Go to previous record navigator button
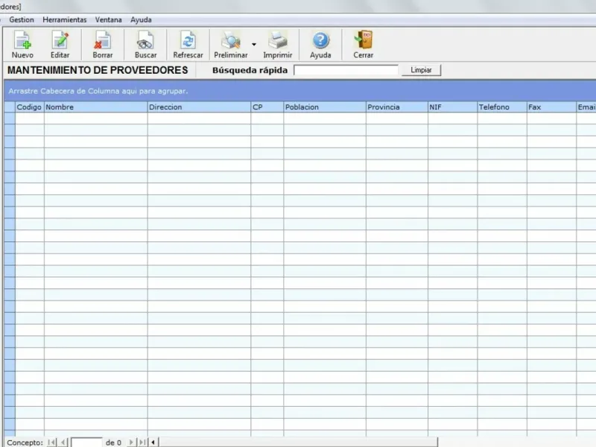The width and height of the screenshot is (596, 447). (x=63, y=442)
